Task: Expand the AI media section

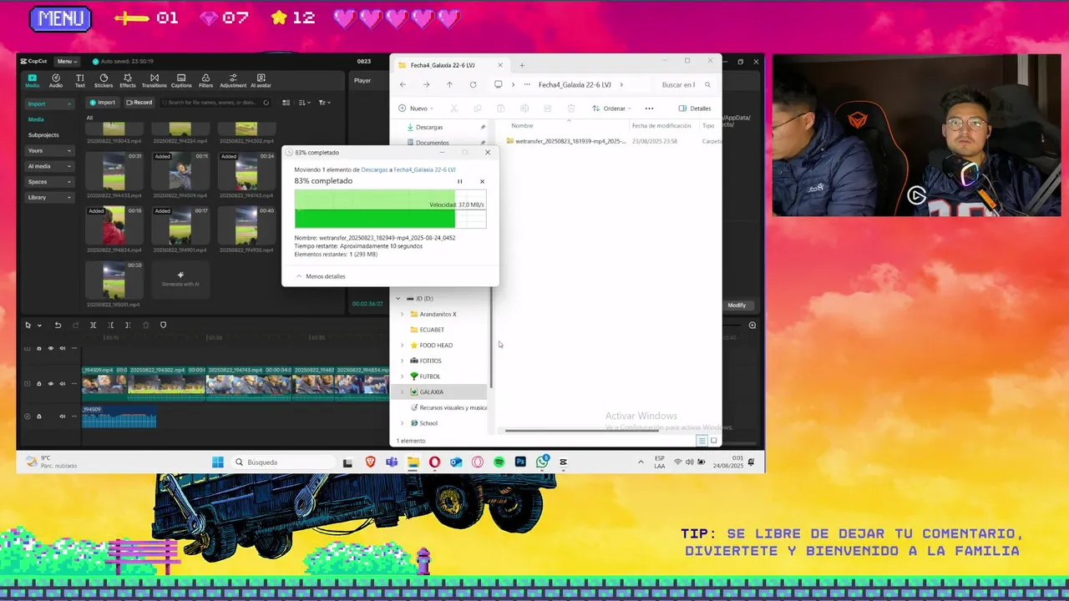Action: [49, 166]
